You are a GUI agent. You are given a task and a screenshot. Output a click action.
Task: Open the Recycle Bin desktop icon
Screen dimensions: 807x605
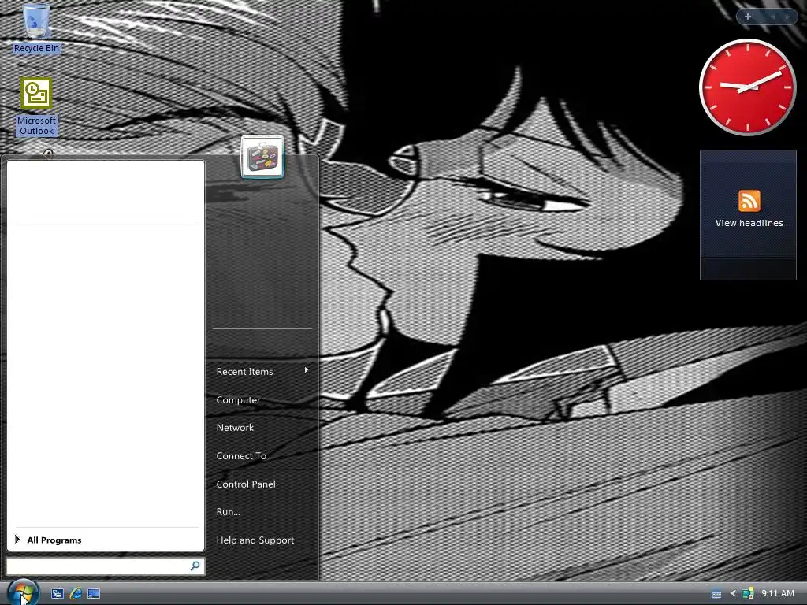click(x=36, y=28)
